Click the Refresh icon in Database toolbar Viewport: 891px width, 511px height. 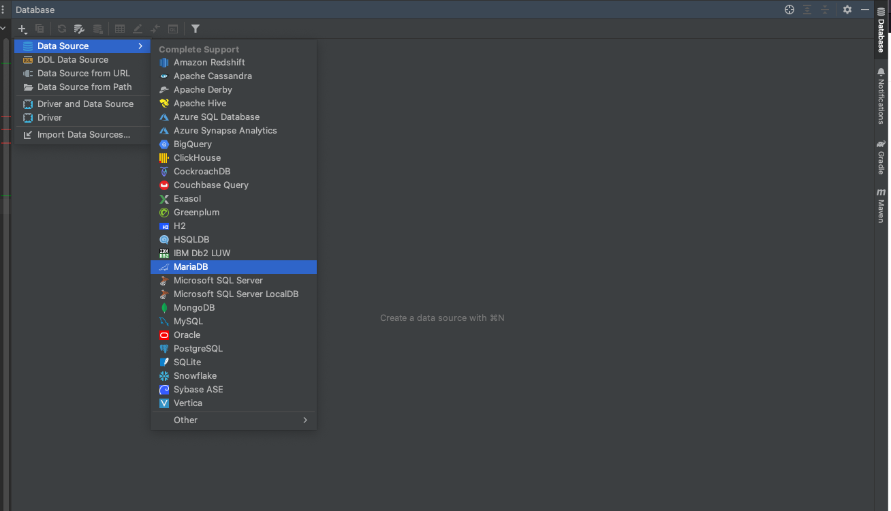62,29
